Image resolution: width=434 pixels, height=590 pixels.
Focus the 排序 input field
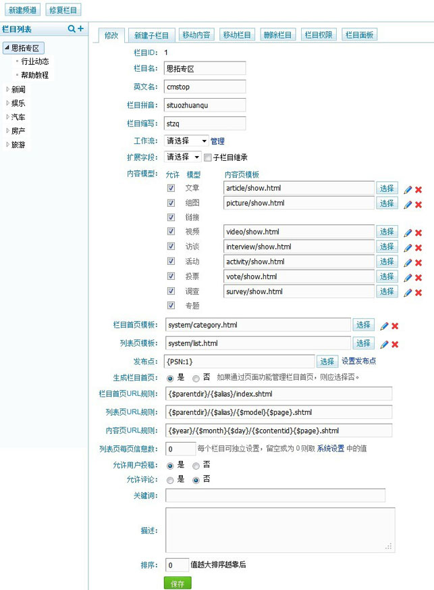pos(177,565)
